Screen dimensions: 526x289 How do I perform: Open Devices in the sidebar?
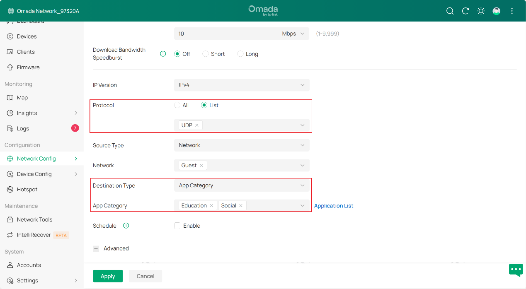[x=27, y=36]
